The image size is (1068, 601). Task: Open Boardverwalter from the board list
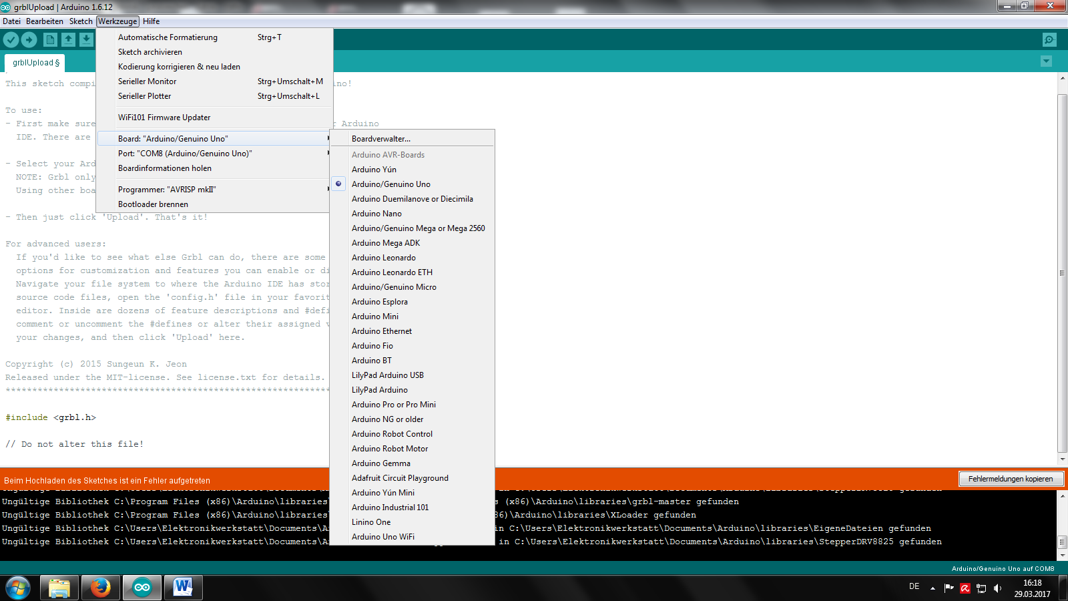(x=381, y=139)
